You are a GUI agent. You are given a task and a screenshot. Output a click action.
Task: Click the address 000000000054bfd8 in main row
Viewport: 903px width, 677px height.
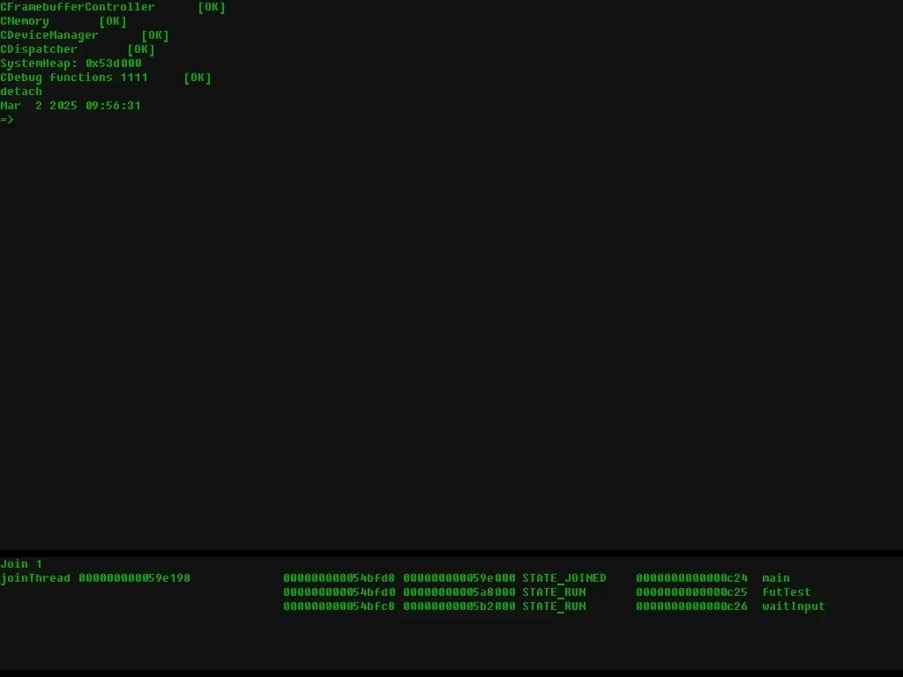(x=339, y=578)
